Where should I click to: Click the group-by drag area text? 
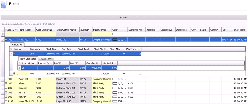[29, 24]
